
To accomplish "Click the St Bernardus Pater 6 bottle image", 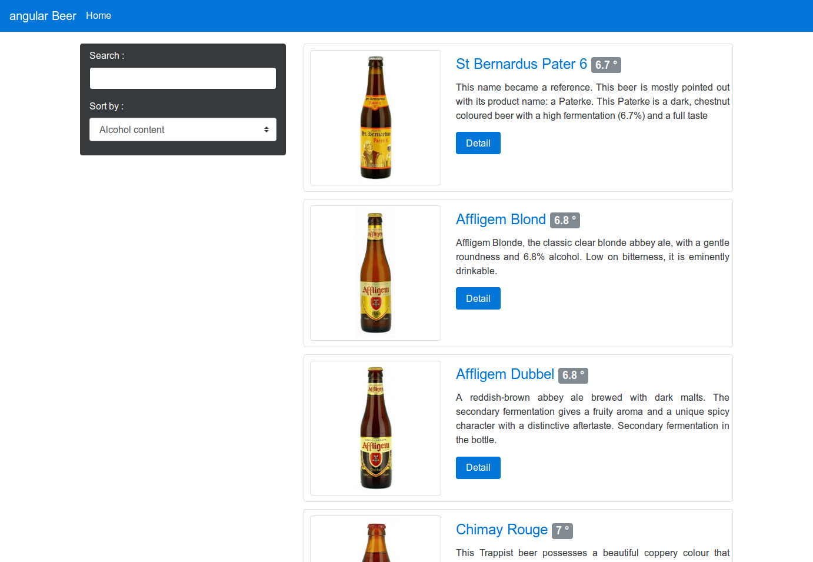I will [x=375, y=118].
